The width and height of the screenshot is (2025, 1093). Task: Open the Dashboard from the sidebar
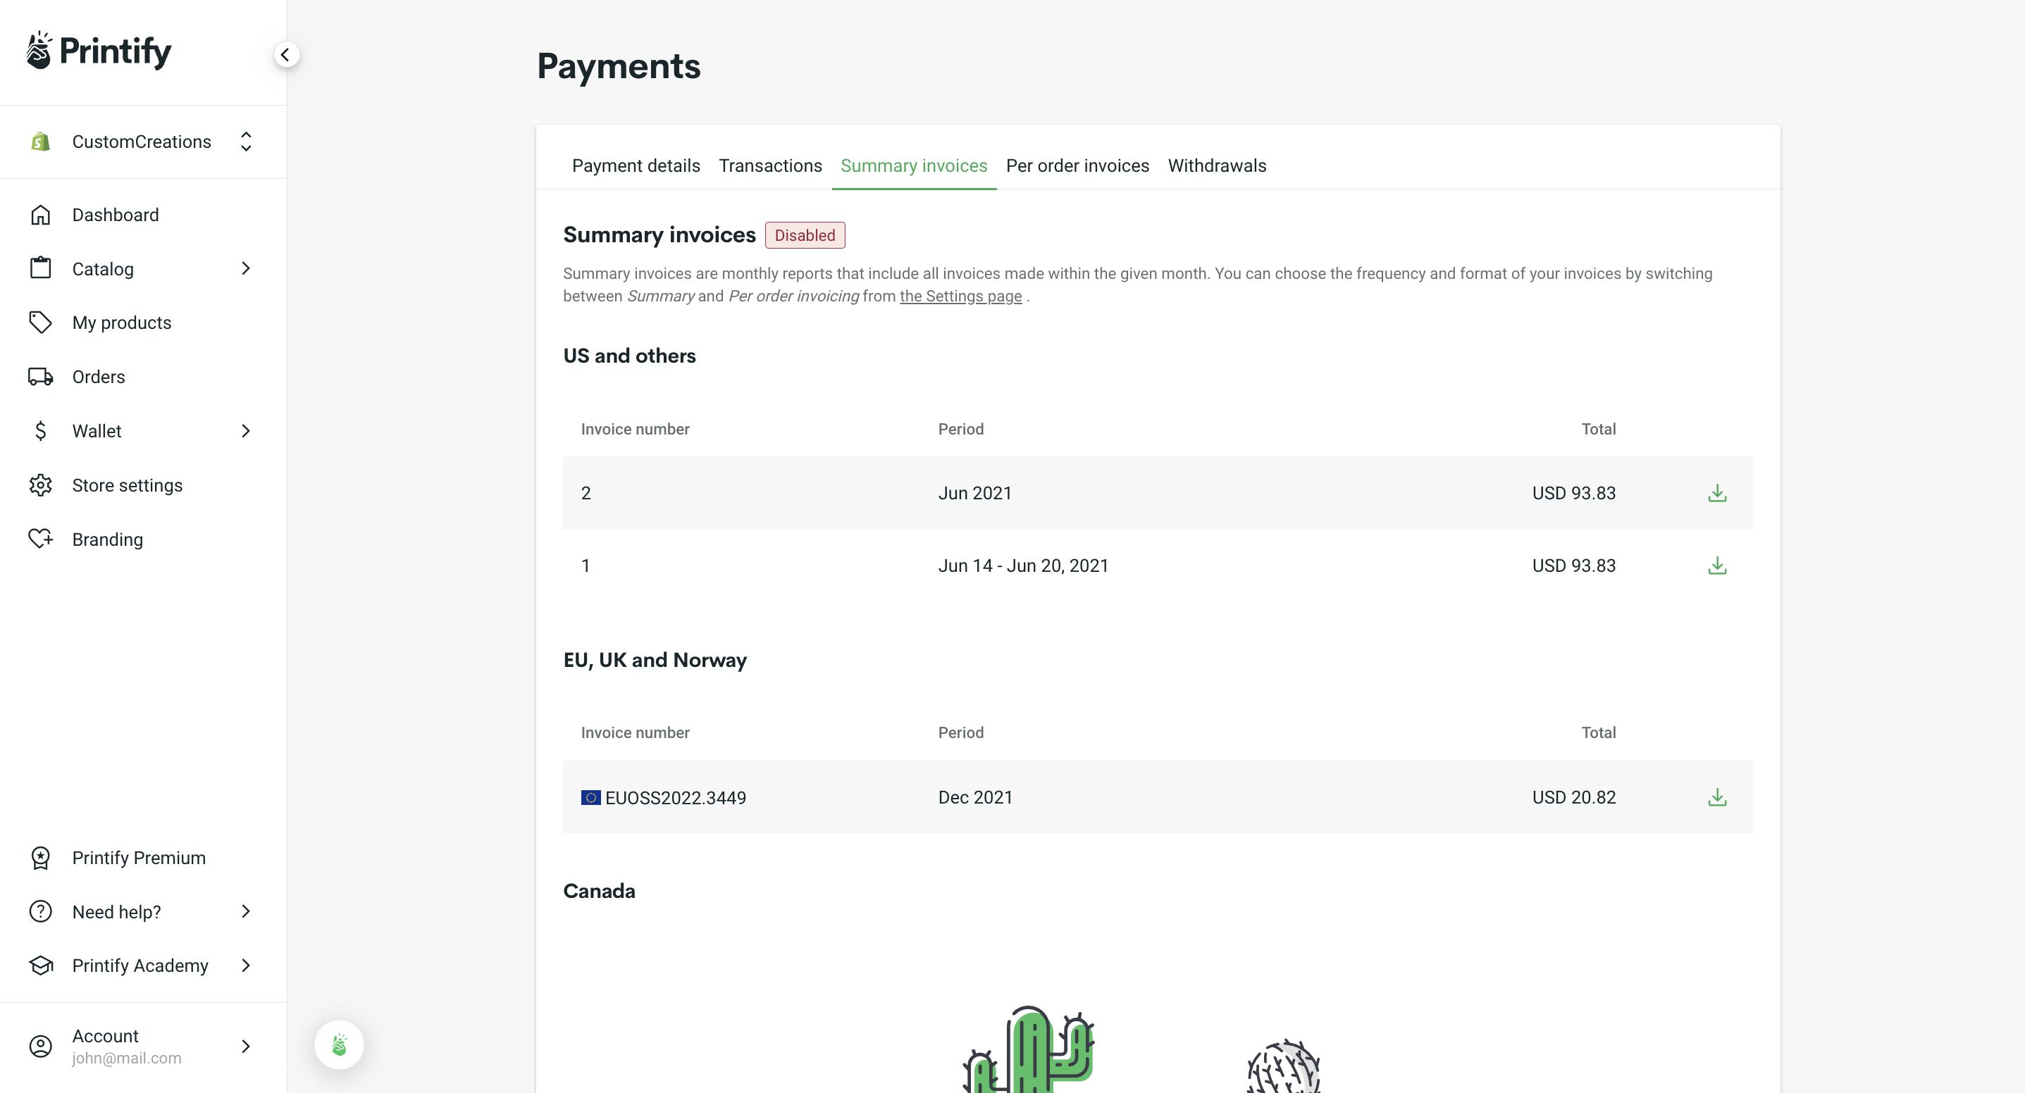click(x=115, y=215)
